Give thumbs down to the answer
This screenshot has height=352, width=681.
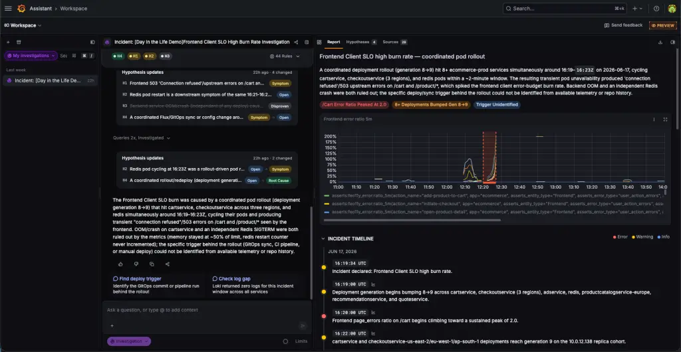point(136,264)
